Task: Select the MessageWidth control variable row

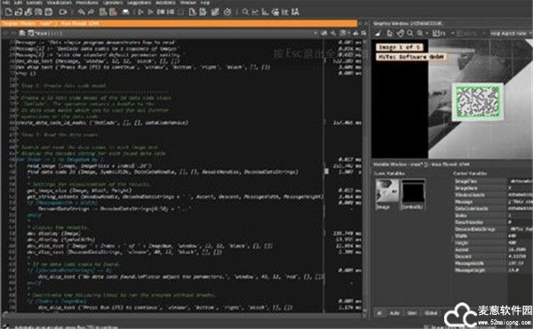Action: coord(493,263)
